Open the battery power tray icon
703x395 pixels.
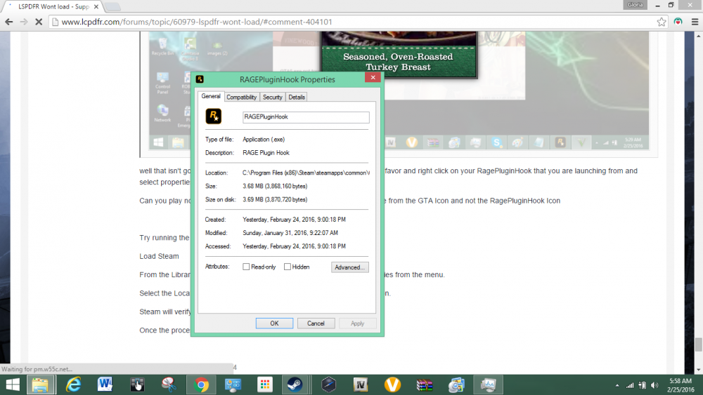pyautogui.click(x=643, y=385)
